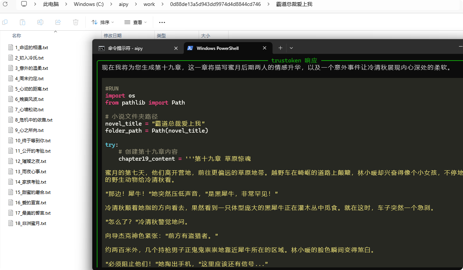The width and height of the screenshot is (463, 270).
Task: Click the text file icon of 12_璀璨之夜.txt
Action: pos(11,161)
